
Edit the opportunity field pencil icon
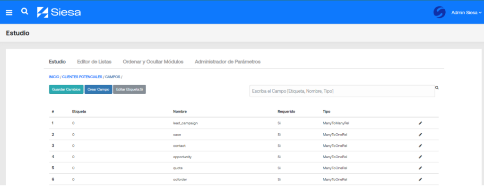[420, 157]
